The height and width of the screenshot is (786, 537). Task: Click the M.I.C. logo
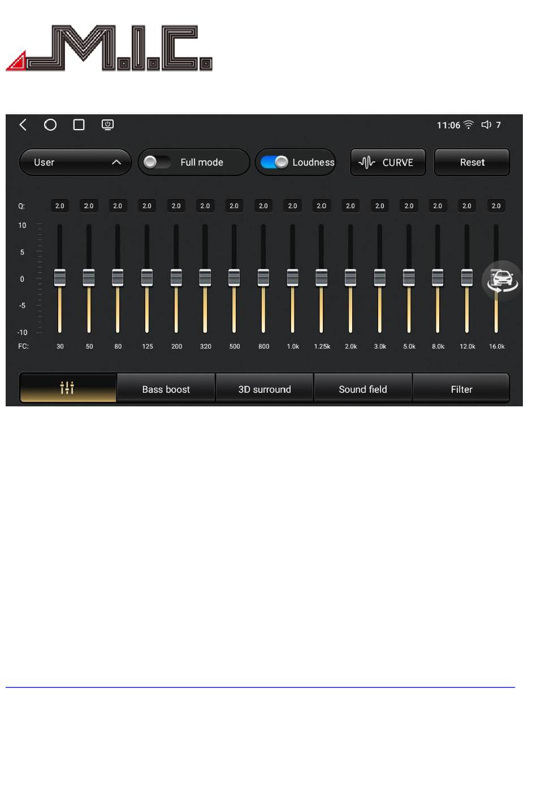[109, 48]
